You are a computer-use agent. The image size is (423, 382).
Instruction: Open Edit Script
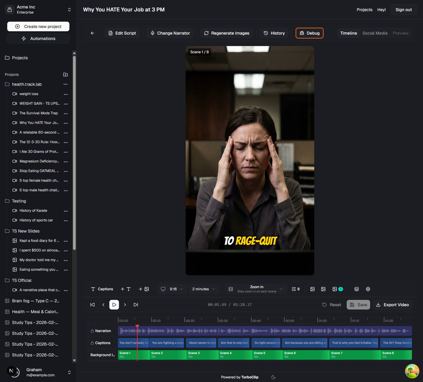(122, 33)
